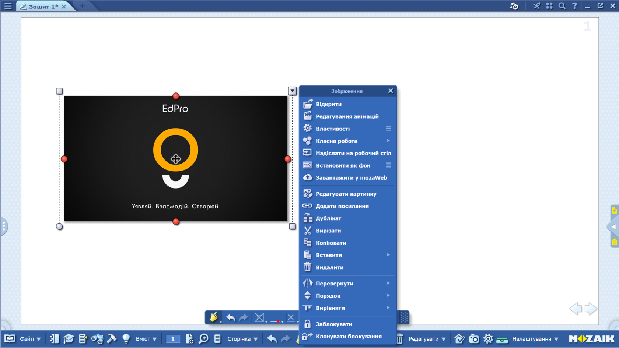The width and height of the screenshot is (619, 348).
Task: Add a new notebook tab
Action: pyautogui.click(x=83, y=6)
